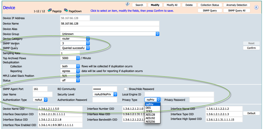This screenshot has width=263, height=129.
Task: Choose AES128 in Privacy Type list
Action: [152, 115]
